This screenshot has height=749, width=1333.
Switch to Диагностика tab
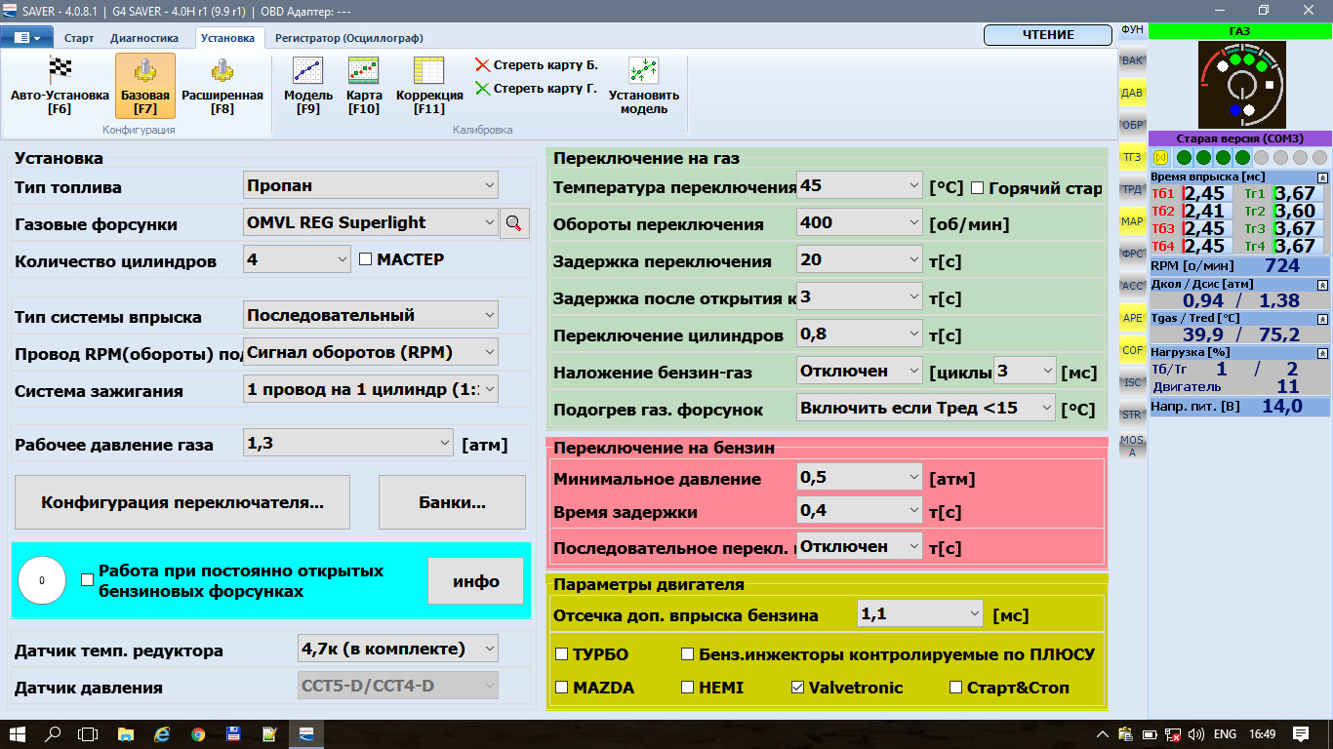[x=144, y=38]
